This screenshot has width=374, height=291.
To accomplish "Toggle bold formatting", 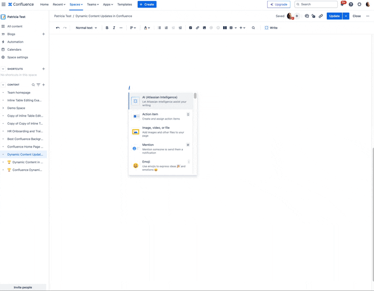I will click(x=107, y=28).
